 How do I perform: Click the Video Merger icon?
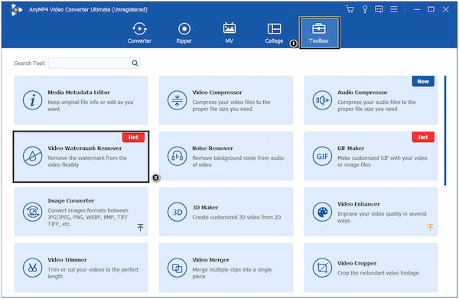177,268
